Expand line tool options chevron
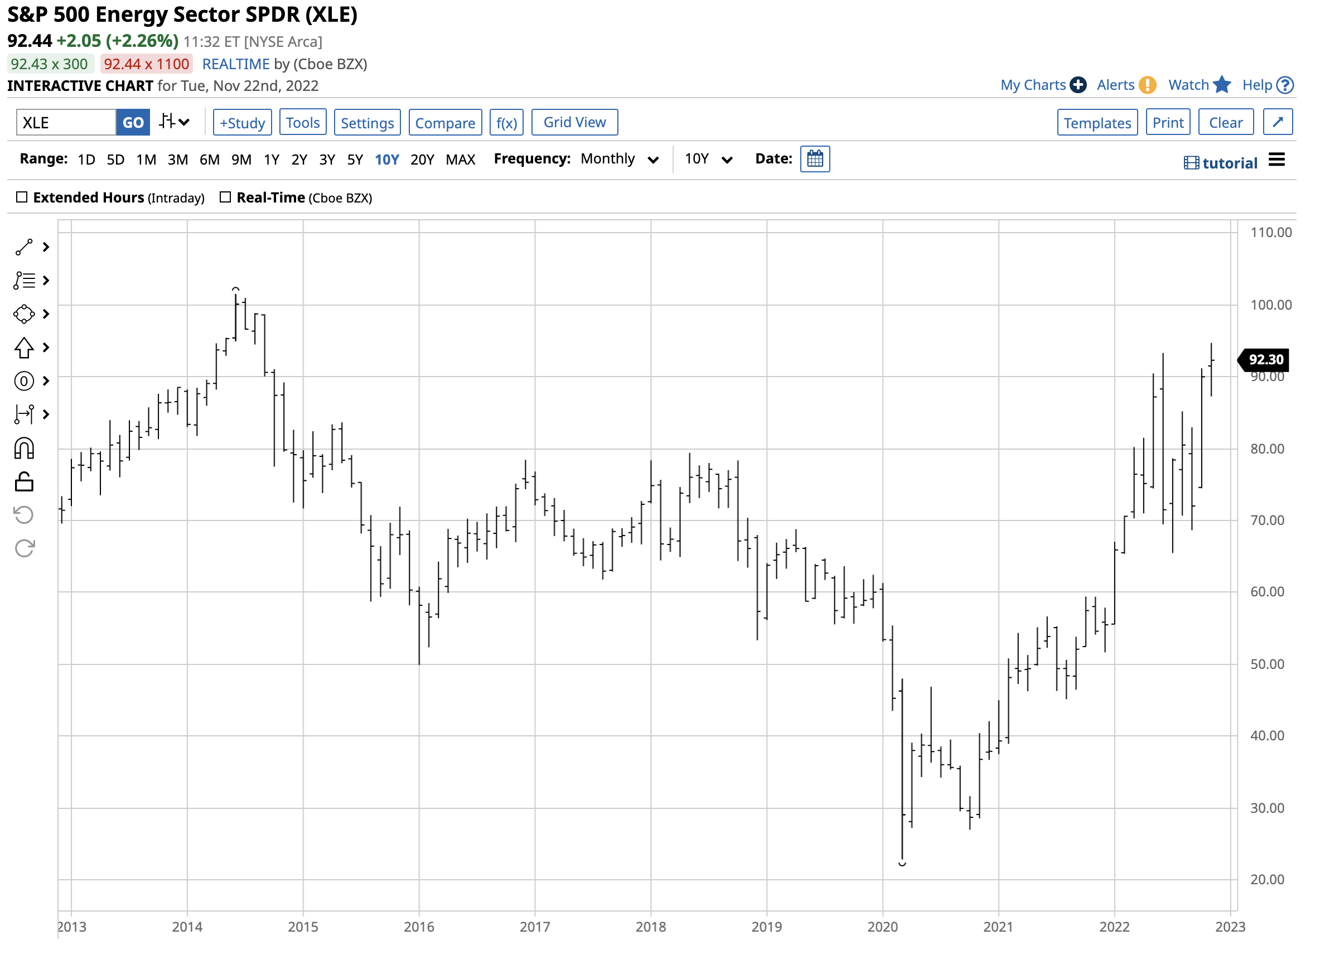The width and height of the screenshot is (1325, 964). pyautogui.click(x=46, y=247)
